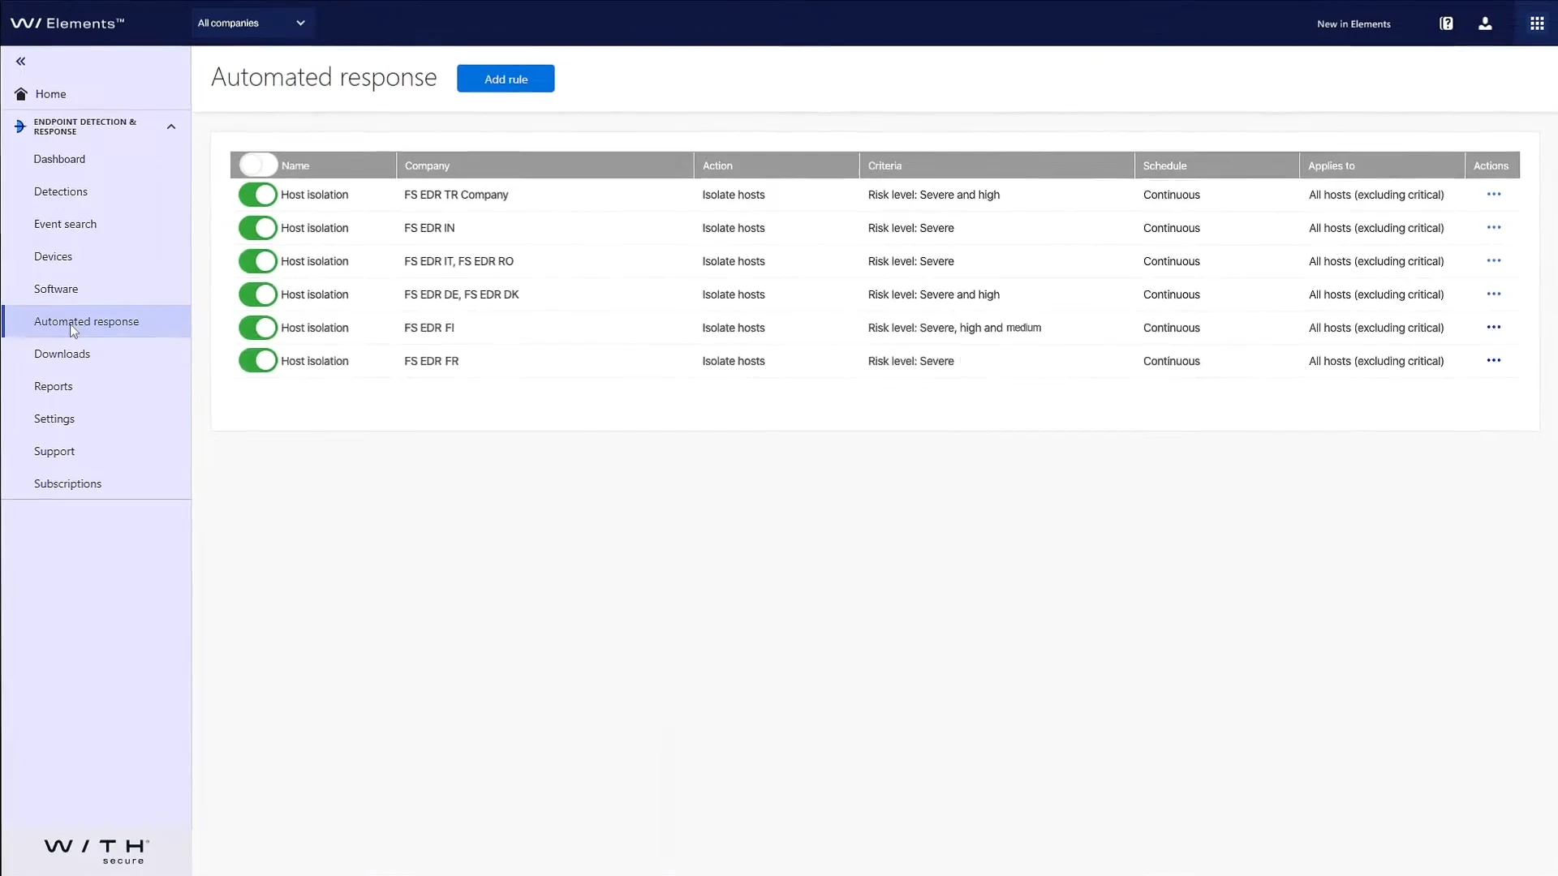Click the Automated response page heading
Image resolution: width=1558 pixels, height=876 pixels.
click(x=324, y=77)
